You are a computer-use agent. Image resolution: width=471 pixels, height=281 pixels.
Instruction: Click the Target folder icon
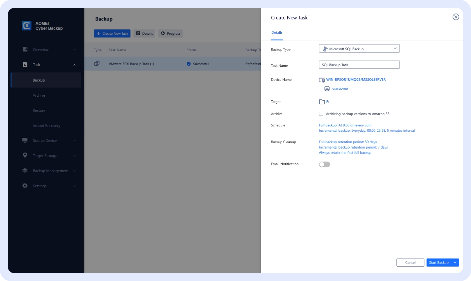pyautogui.click(x=322, y=102)
